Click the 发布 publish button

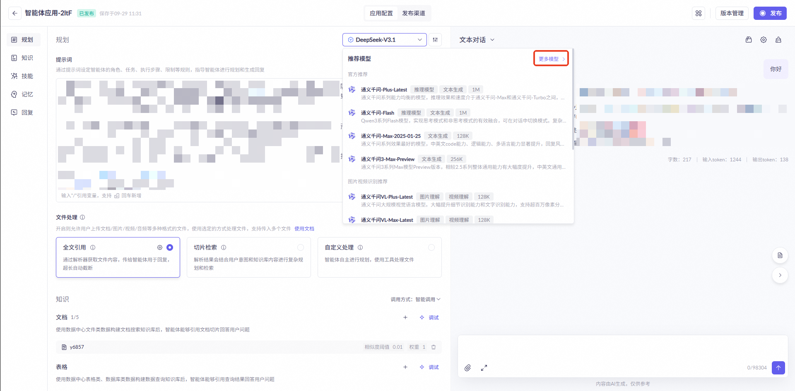pyautogui.click(x=770, y=13)
